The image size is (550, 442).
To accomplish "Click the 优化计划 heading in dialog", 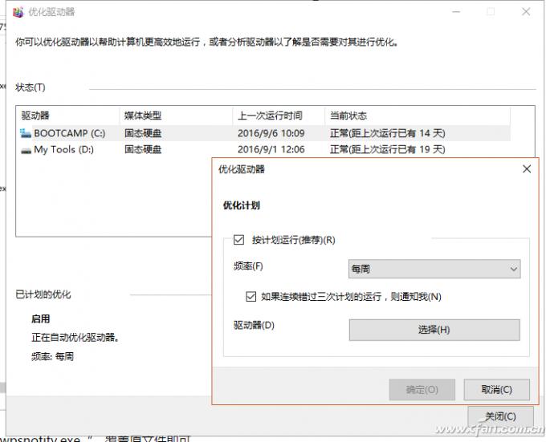I will coord(242,205).
